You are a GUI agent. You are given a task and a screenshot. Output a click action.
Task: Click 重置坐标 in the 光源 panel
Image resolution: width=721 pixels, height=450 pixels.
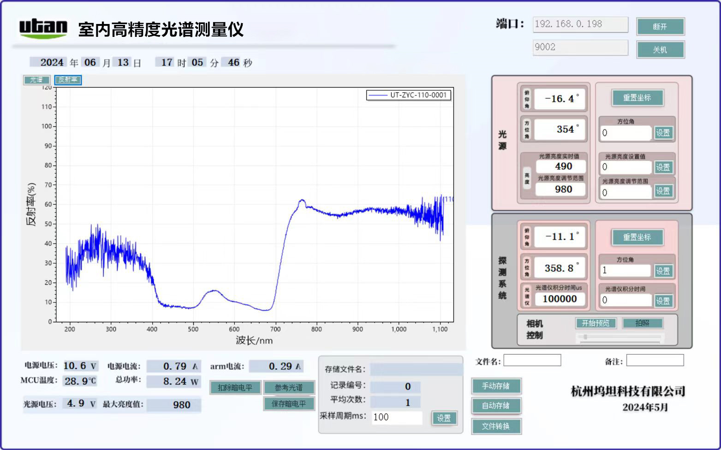pos(638,98)
